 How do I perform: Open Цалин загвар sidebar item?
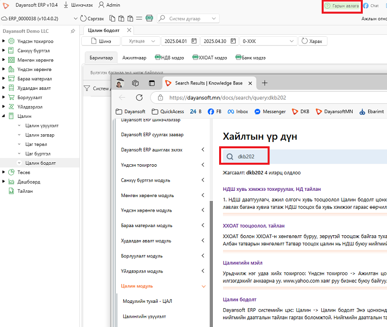click(x=40, y=135)
